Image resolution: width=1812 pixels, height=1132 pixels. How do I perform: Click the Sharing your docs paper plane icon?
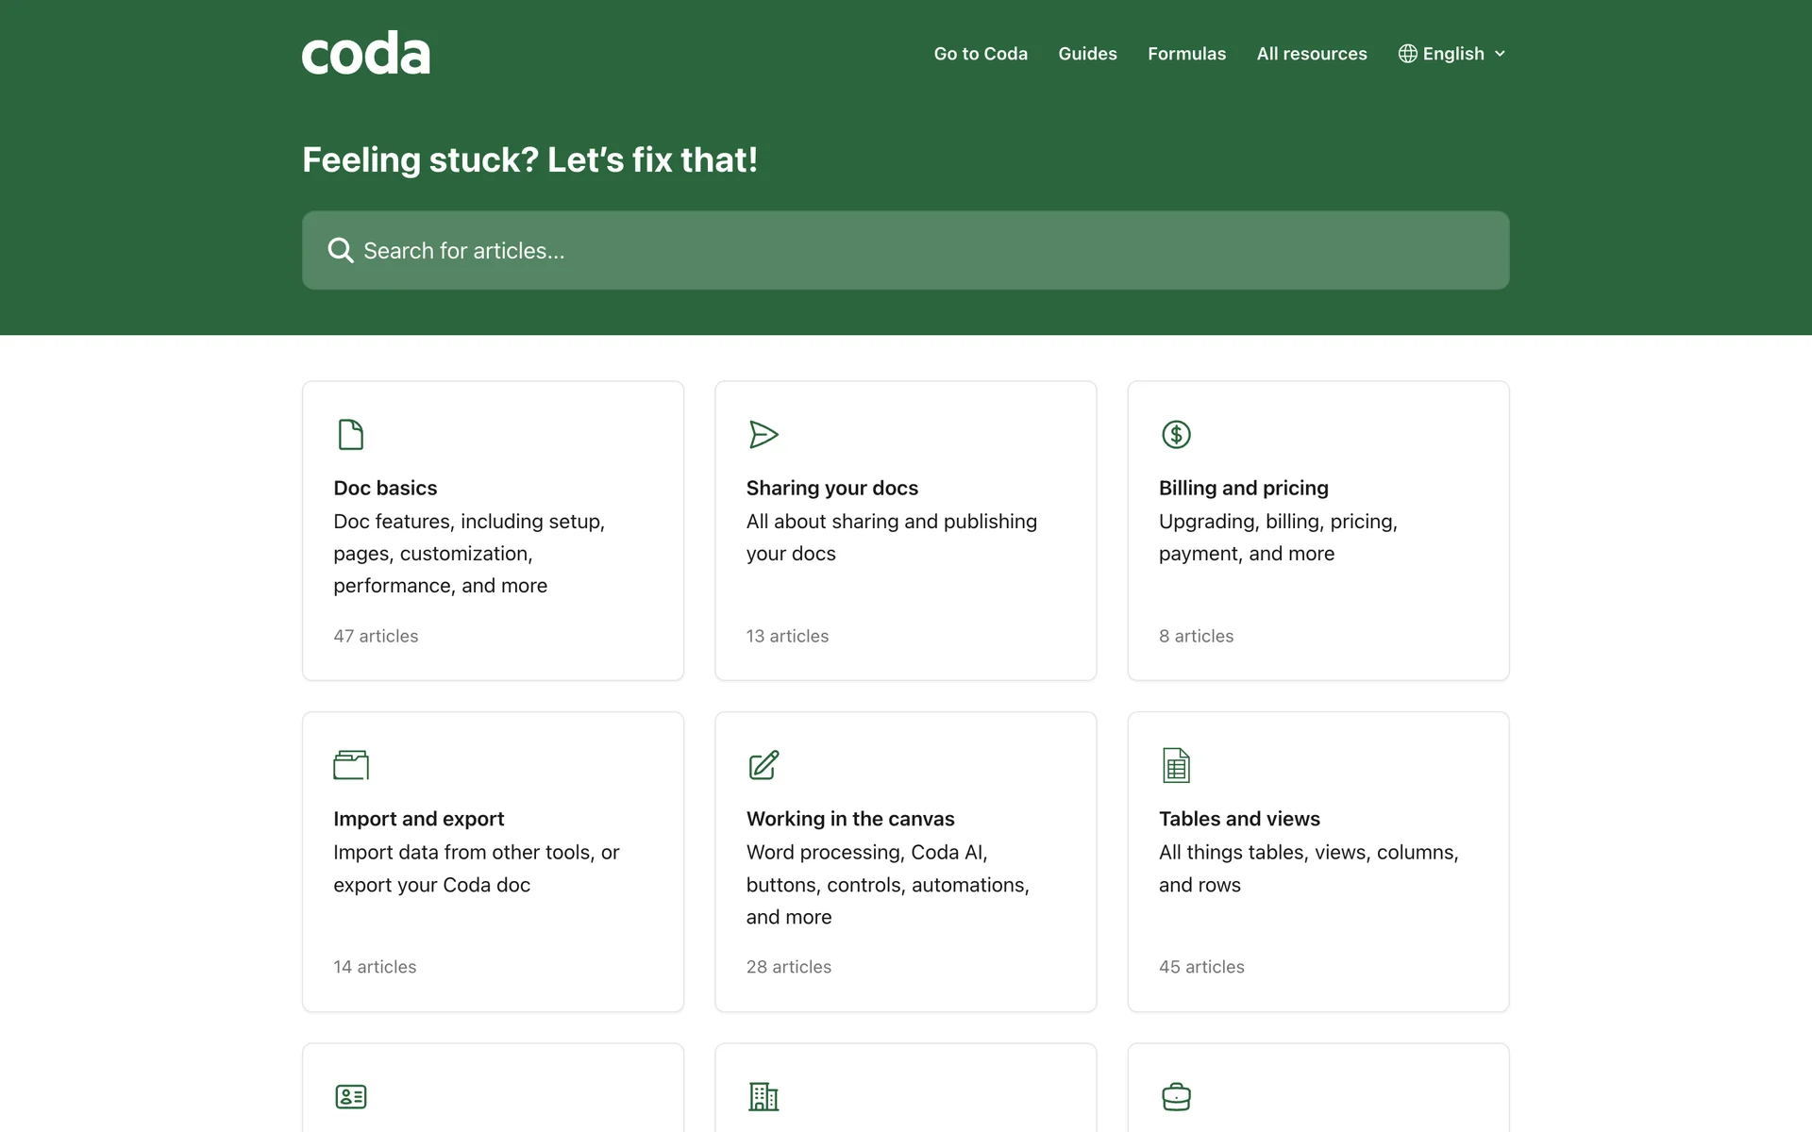pos(763,435)
